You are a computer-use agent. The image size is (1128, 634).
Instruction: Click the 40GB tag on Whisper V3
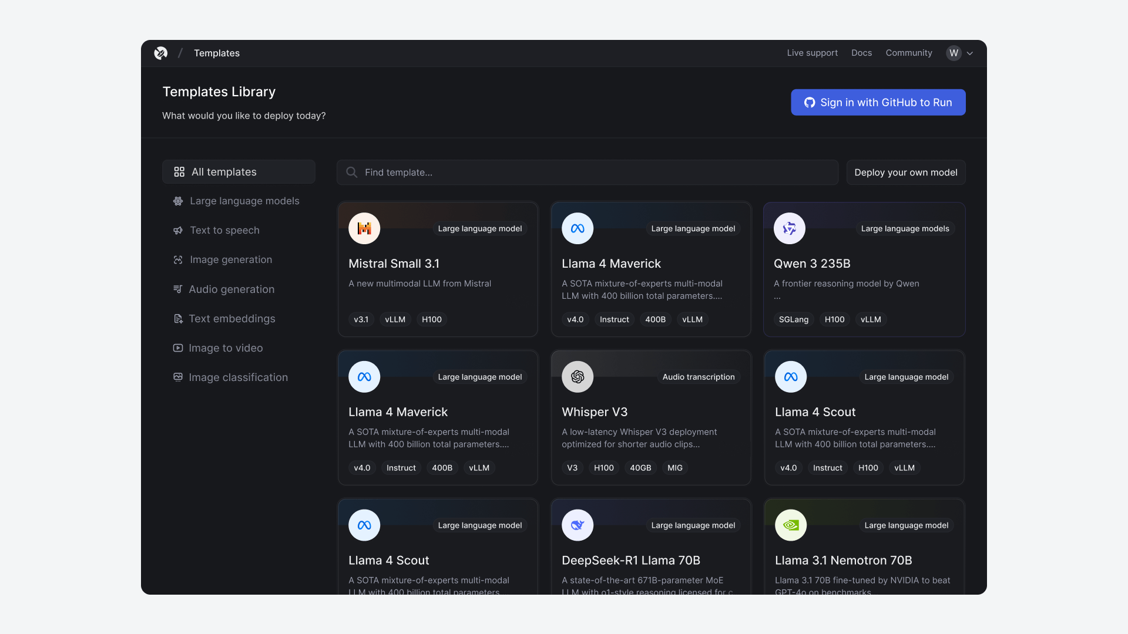tap(640, 468)
